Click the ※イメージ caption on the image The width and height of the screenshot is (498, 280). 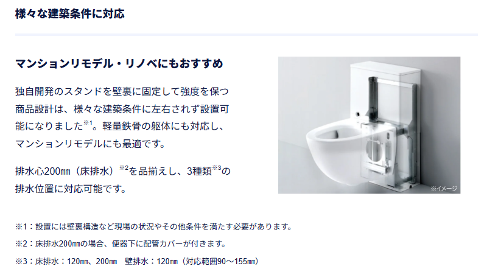coord(444,189)
